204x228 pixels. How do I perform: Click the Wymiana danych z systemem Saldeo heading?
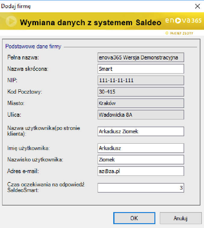click(90, 22)
